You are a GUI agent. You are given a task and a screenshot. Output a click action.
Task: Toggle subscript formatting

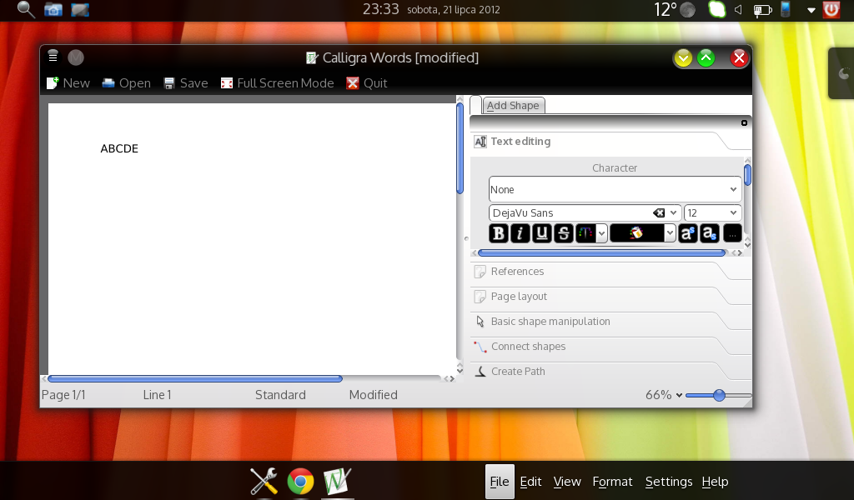pos(709,233)
